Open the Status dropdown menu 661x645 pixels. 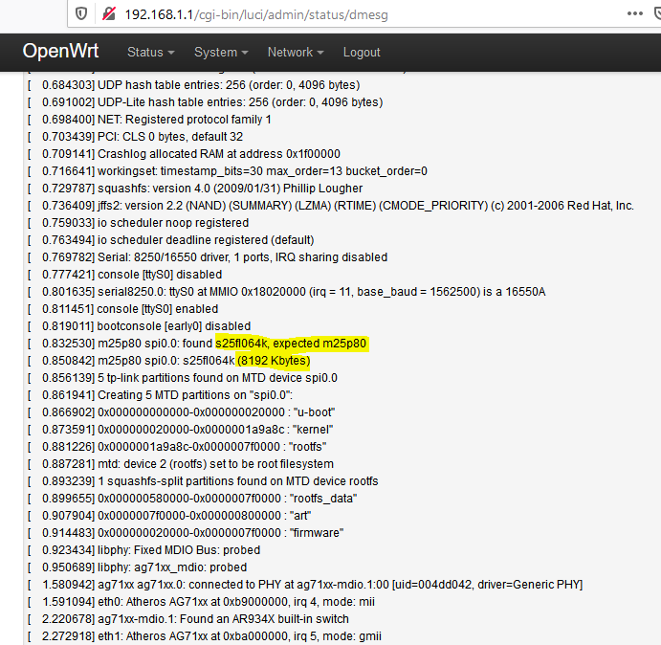point(150,52)
